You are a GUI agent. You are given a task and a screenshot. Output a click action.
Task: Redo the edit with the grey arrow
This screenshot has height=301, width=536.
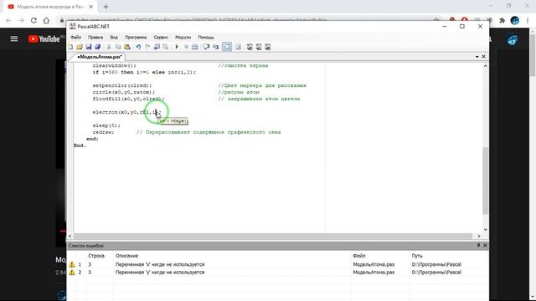147,47
